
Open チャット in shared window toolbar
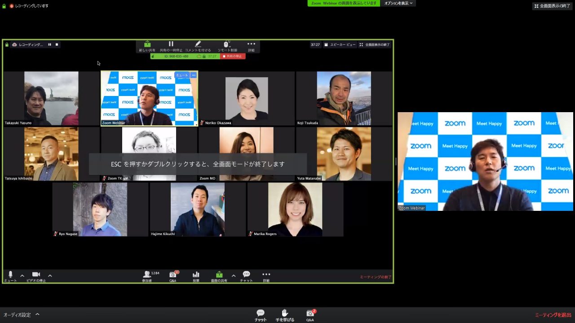(x=246, y=276)
